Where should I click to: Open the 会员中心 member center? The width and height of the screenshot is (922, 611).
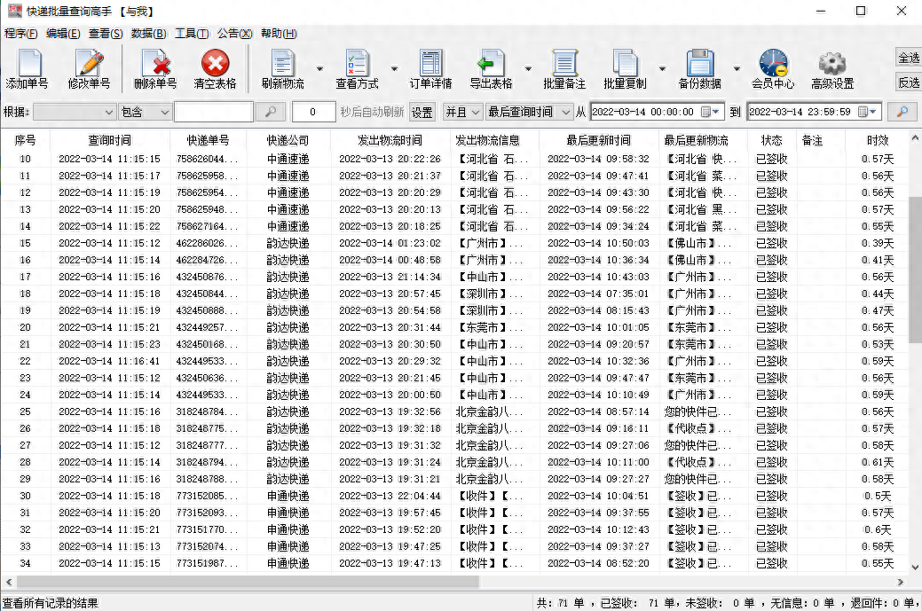click(x=773, y=65)
